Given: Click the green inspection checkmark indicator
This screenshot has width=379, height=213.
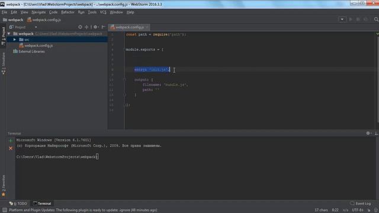Looking at the screenshot, I should (377, 34).
